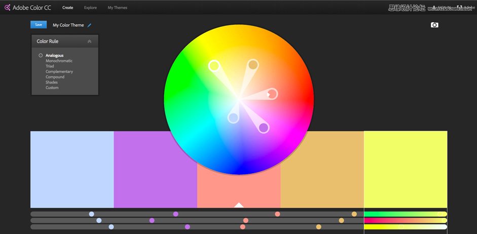Click salmon handle on bottom slider row
This screenshot has height=234, width=477.
point(242,227)
